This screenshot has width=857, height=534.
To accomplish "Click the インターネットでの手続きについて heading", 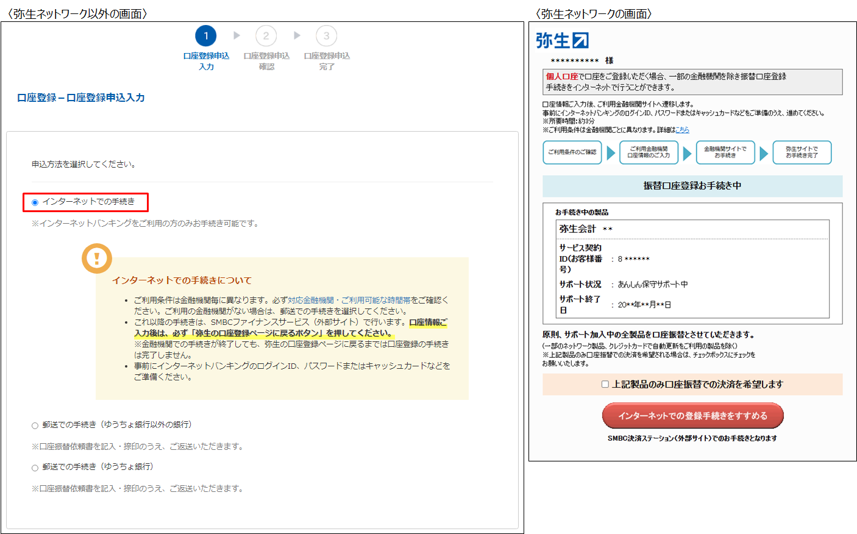I will click(182, 280).
